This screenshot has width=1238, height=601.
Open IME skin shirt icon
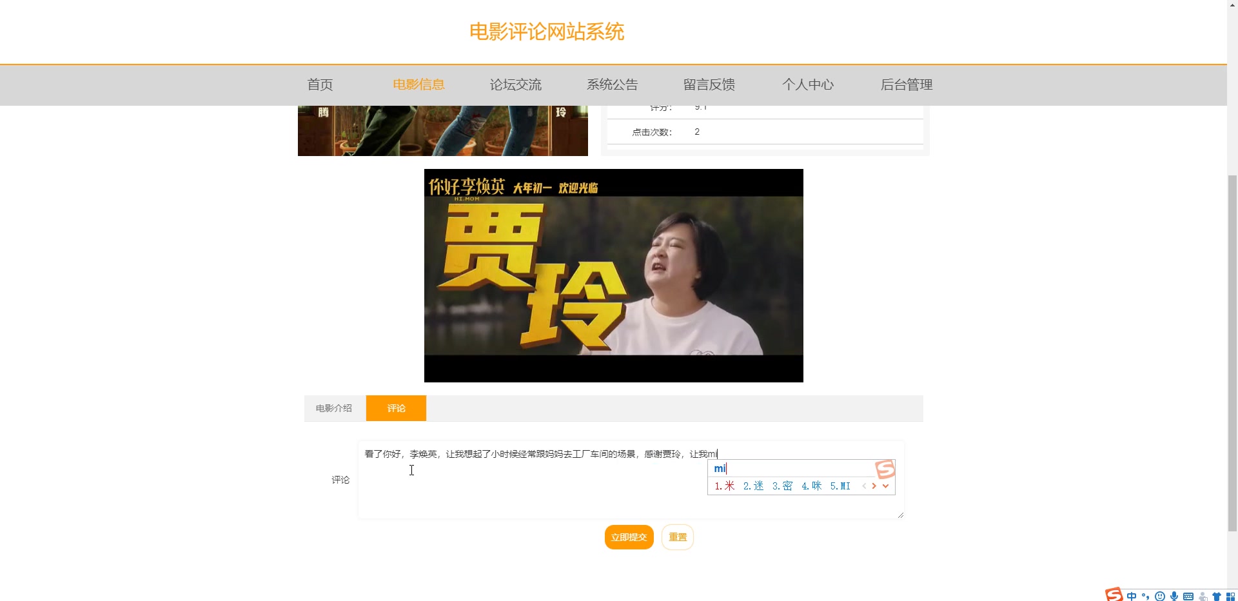[1217, 596]
